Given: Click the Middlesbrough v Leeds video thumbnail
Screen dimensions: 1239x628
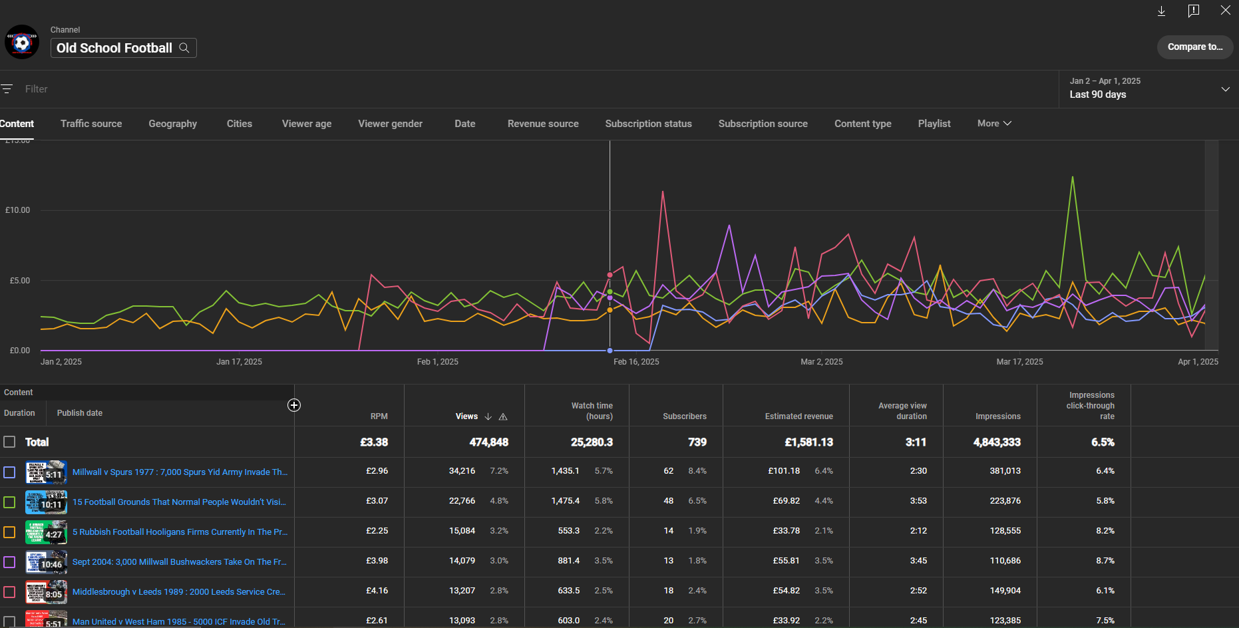Looking at the screenshot, I should (x=46, y=592).
